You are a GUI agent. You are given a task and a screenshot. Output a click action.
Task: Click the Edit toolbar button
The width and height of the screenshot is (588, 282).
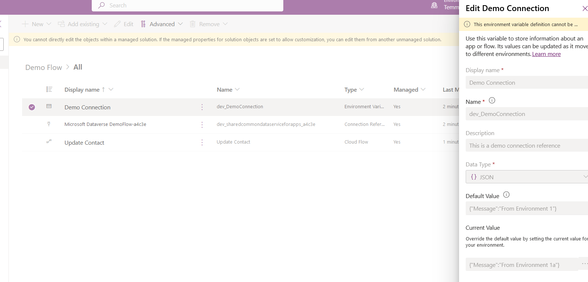(x=124, y=24)
